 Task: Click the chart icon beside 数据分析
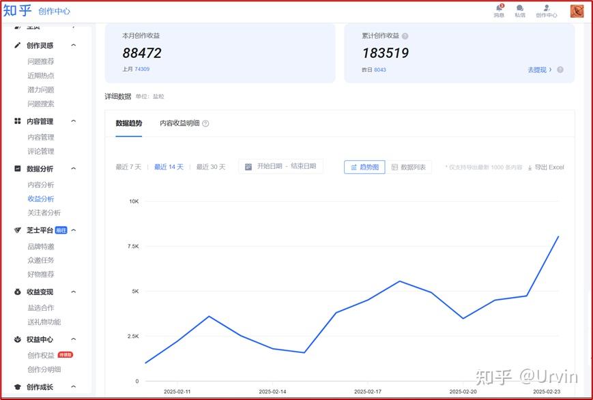pyautogui.click(x=17, y=168)
